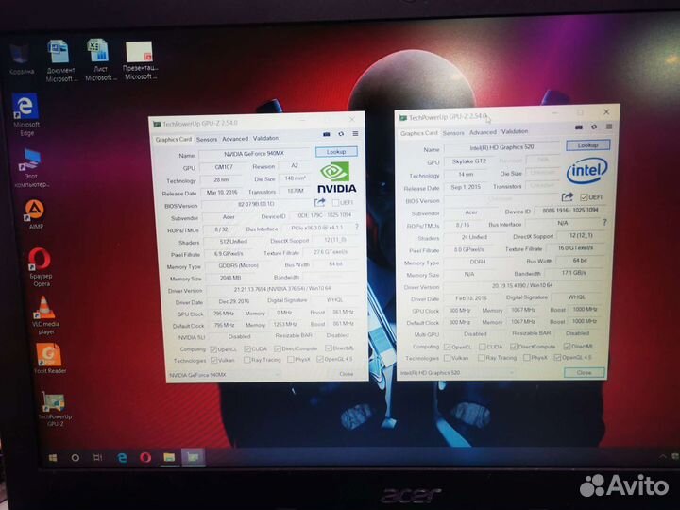Open hamburger menu in NVIDIA GPU-Z window

[355, 134]
